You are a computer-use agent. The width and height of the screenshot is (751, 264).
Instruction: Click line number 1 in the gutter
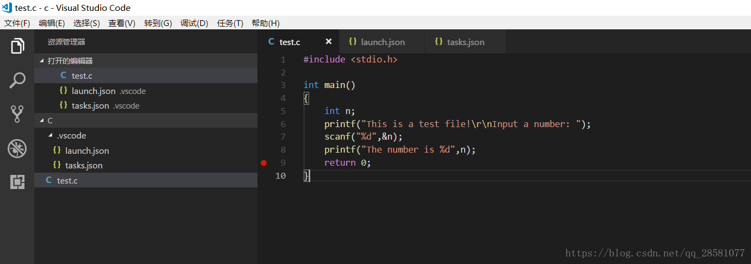(282, 59)
